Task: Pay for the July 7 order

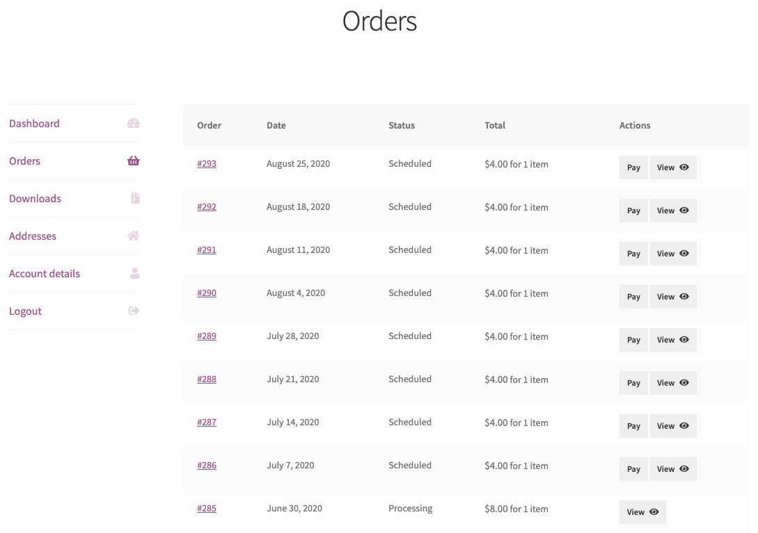Action: click(x=633, y=469)
